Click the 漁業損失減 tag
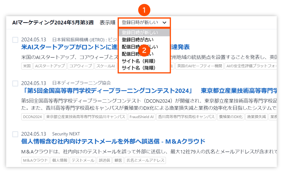Image resolution: width=283 pixels, height=173 pixels. pyautogui.click(x=256, y=117)
